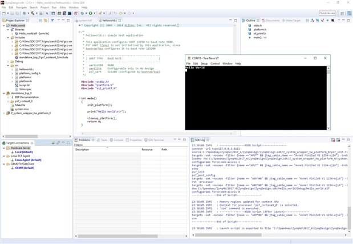353x244 pixels.
Task: Click the New file toolbar icon
Action: coord(4,13)
